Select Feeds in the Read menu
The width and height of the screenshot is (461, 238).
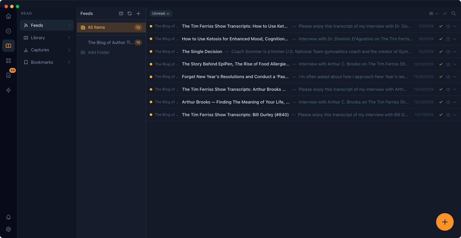tap(47, 25)
